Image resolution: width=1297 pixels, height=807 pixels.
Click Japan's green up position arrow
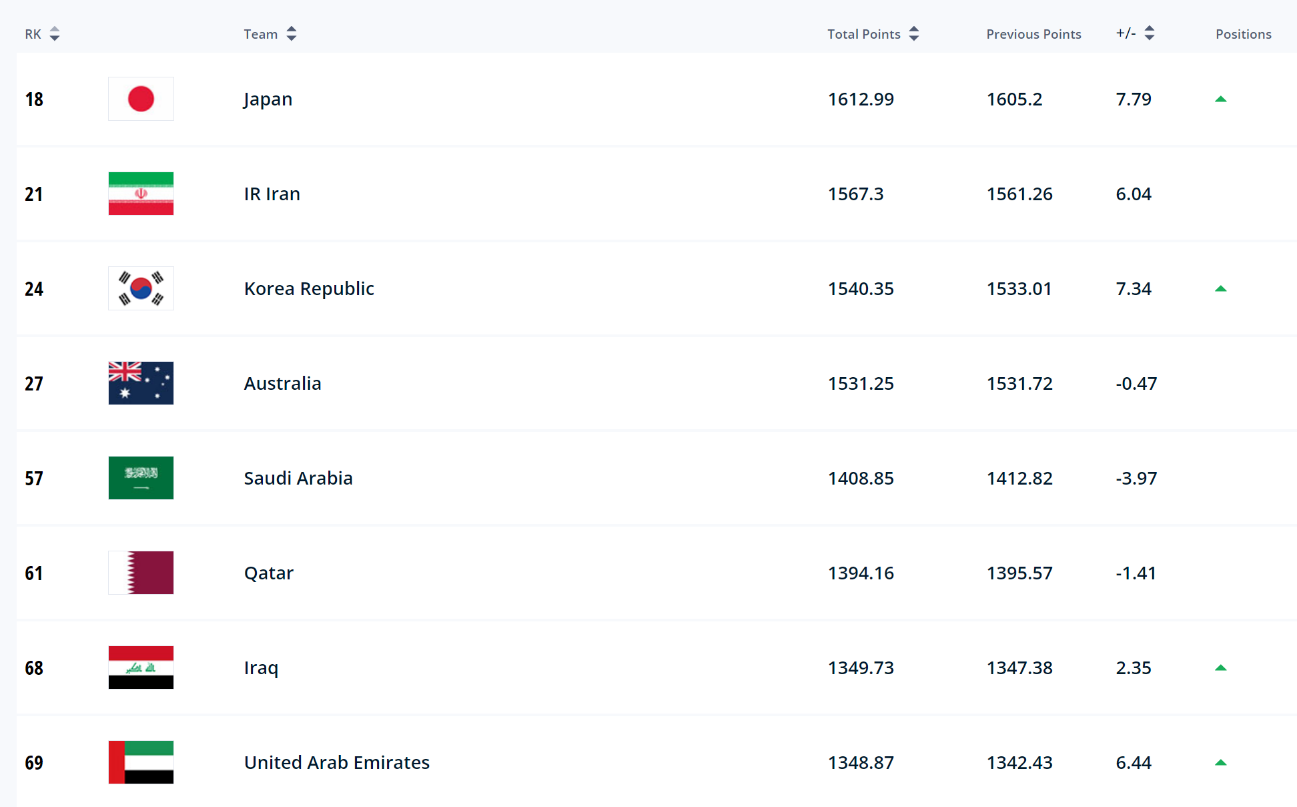pyautogui.click(x=1221, y=99)
